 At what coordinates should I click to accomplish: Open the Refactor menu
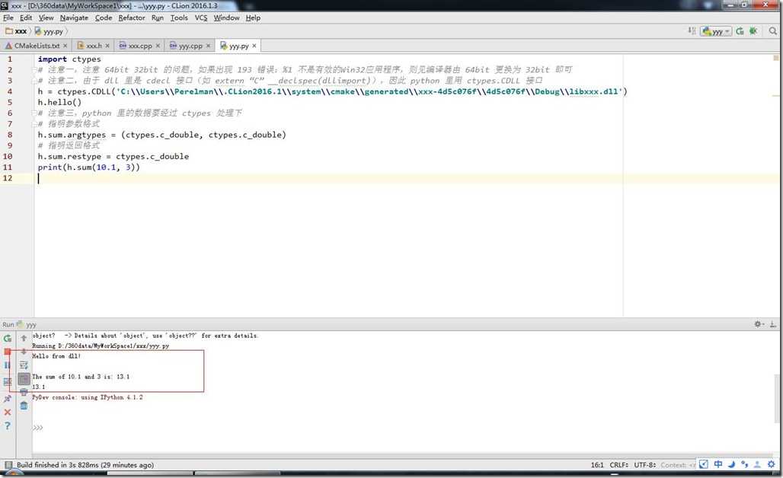131,18
